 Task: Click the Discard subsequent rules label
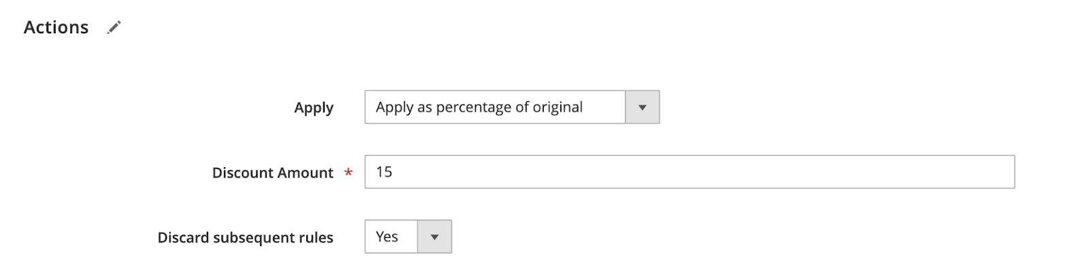(x=245, y=237)
